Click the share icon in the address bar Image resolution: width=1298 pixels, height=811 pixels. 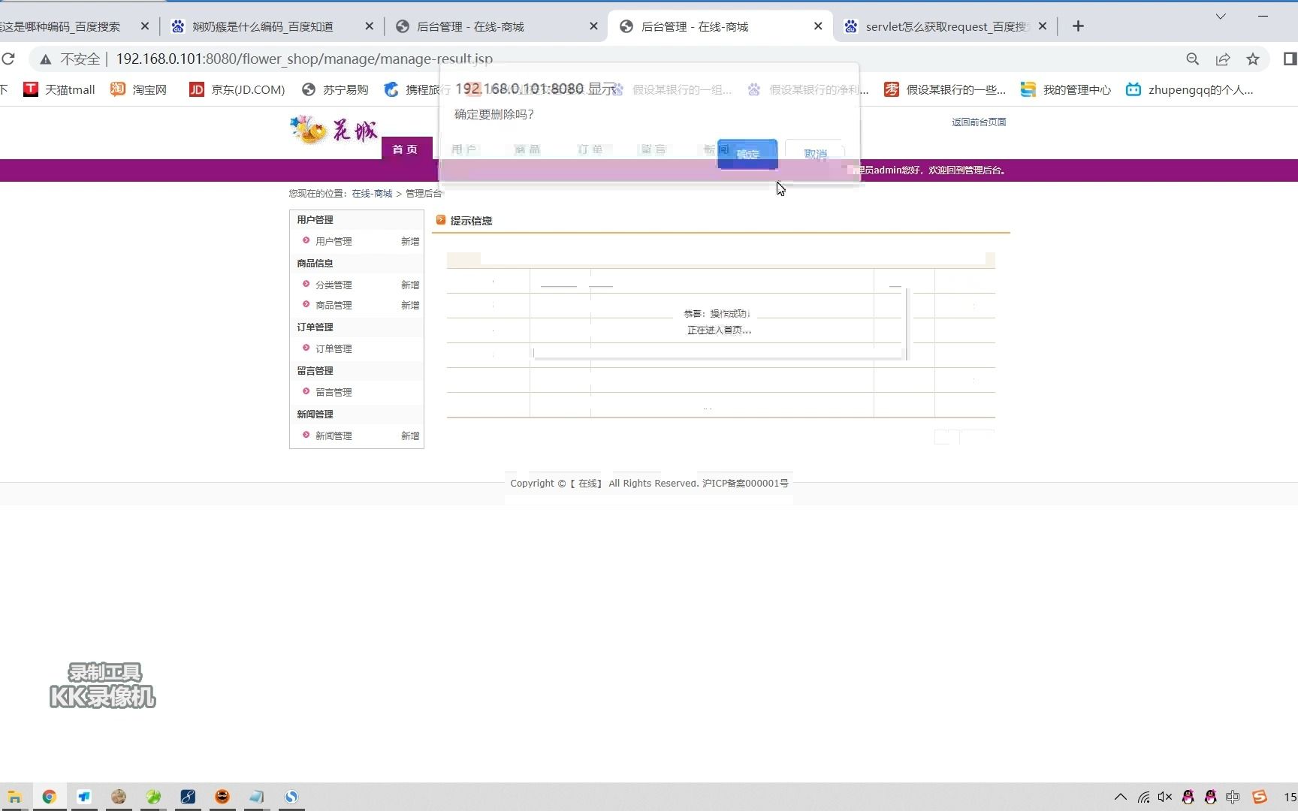pos(1224,59)
